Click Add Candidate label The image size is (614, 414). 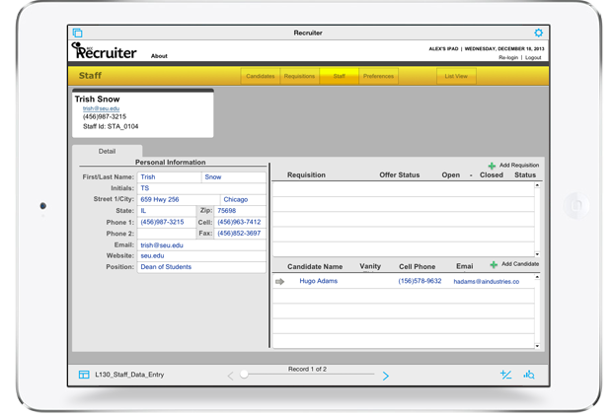(520, 264)
